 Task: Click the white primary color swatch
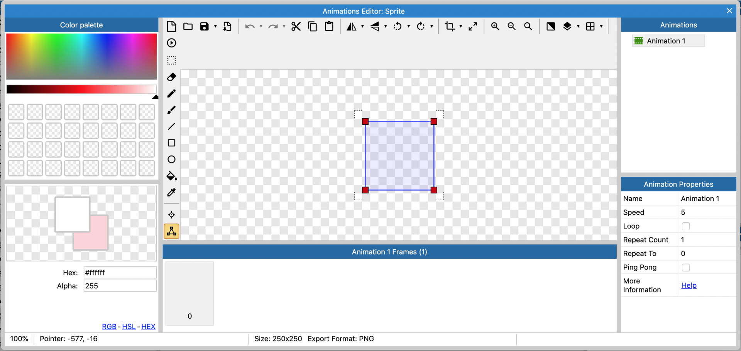(73, 214)
